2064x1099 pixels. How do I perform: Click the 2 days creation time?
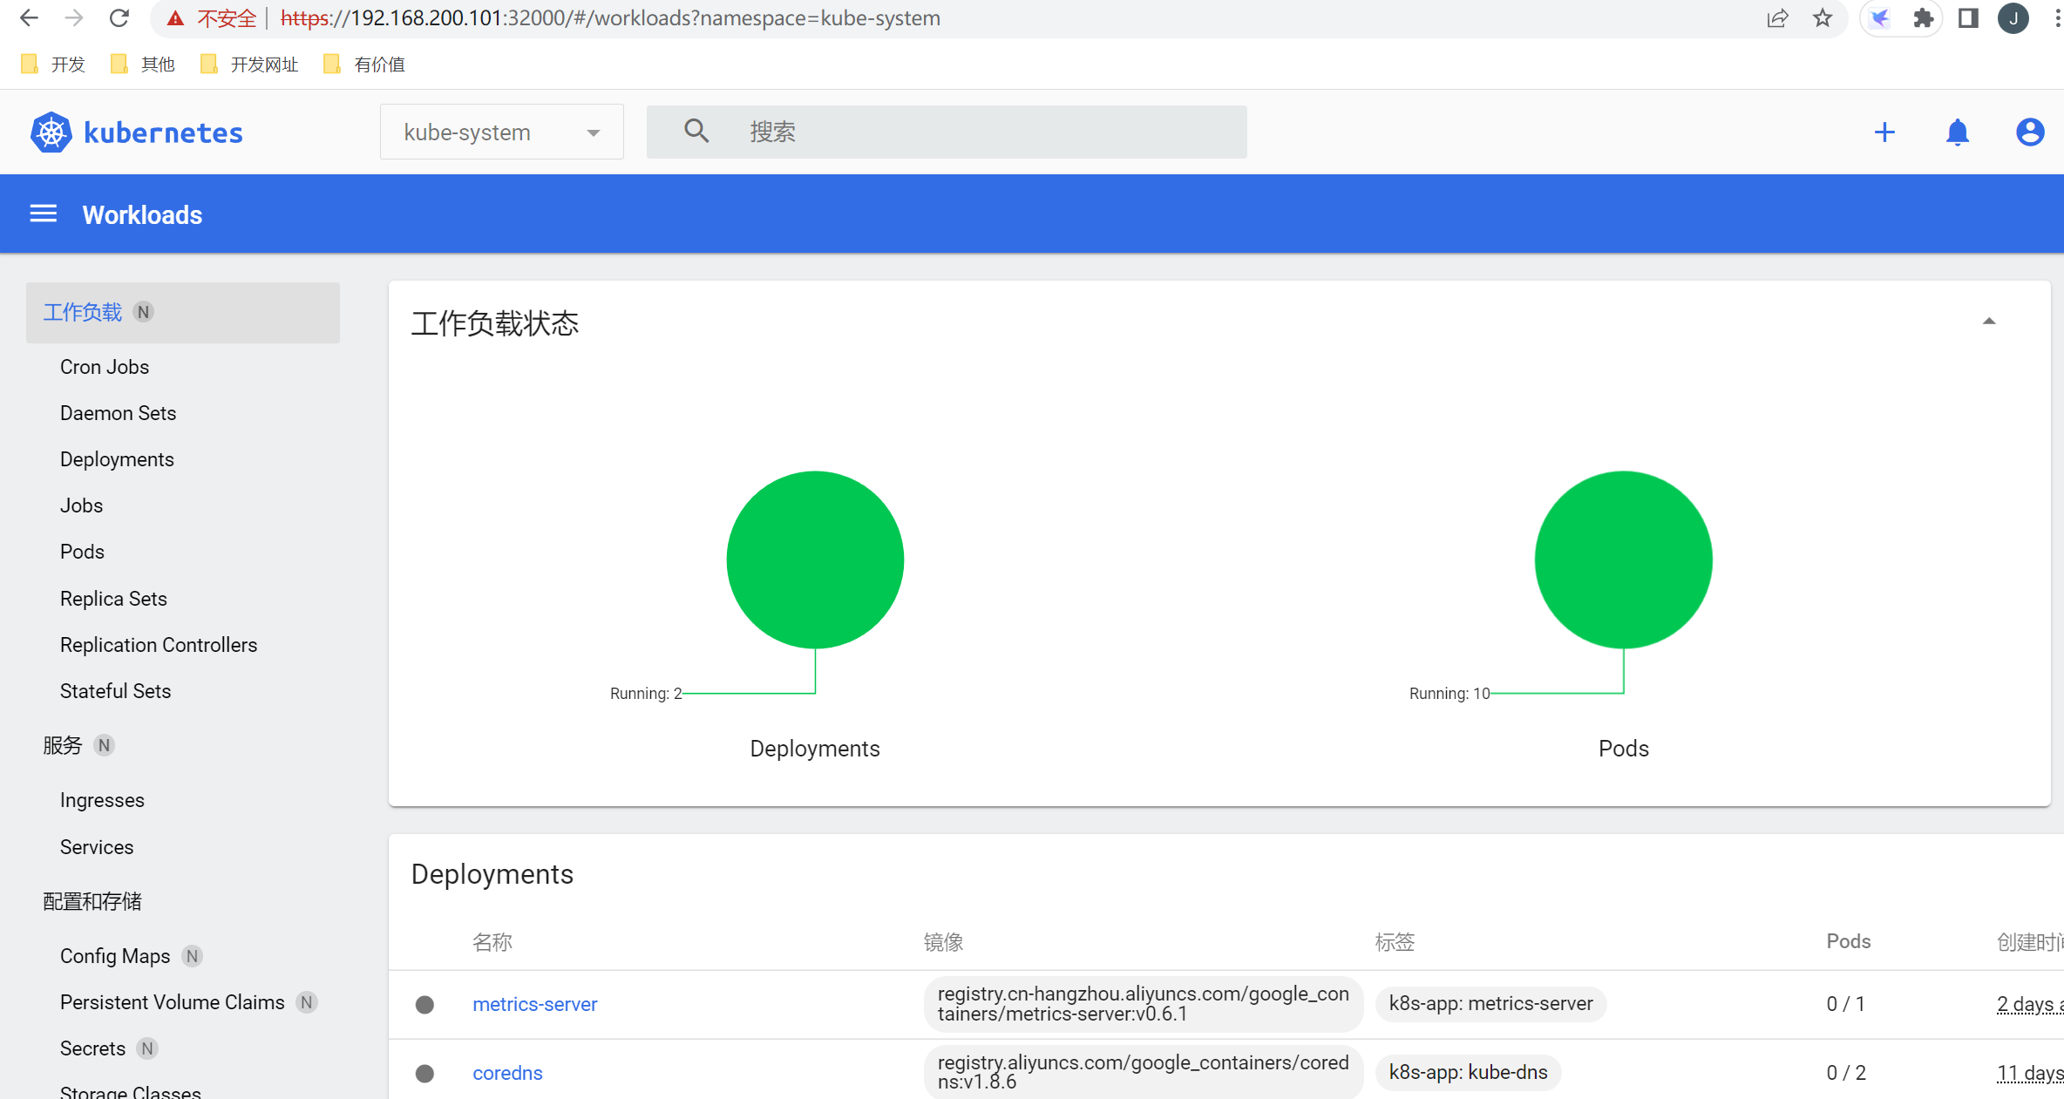click(x=2030, y=1004)
